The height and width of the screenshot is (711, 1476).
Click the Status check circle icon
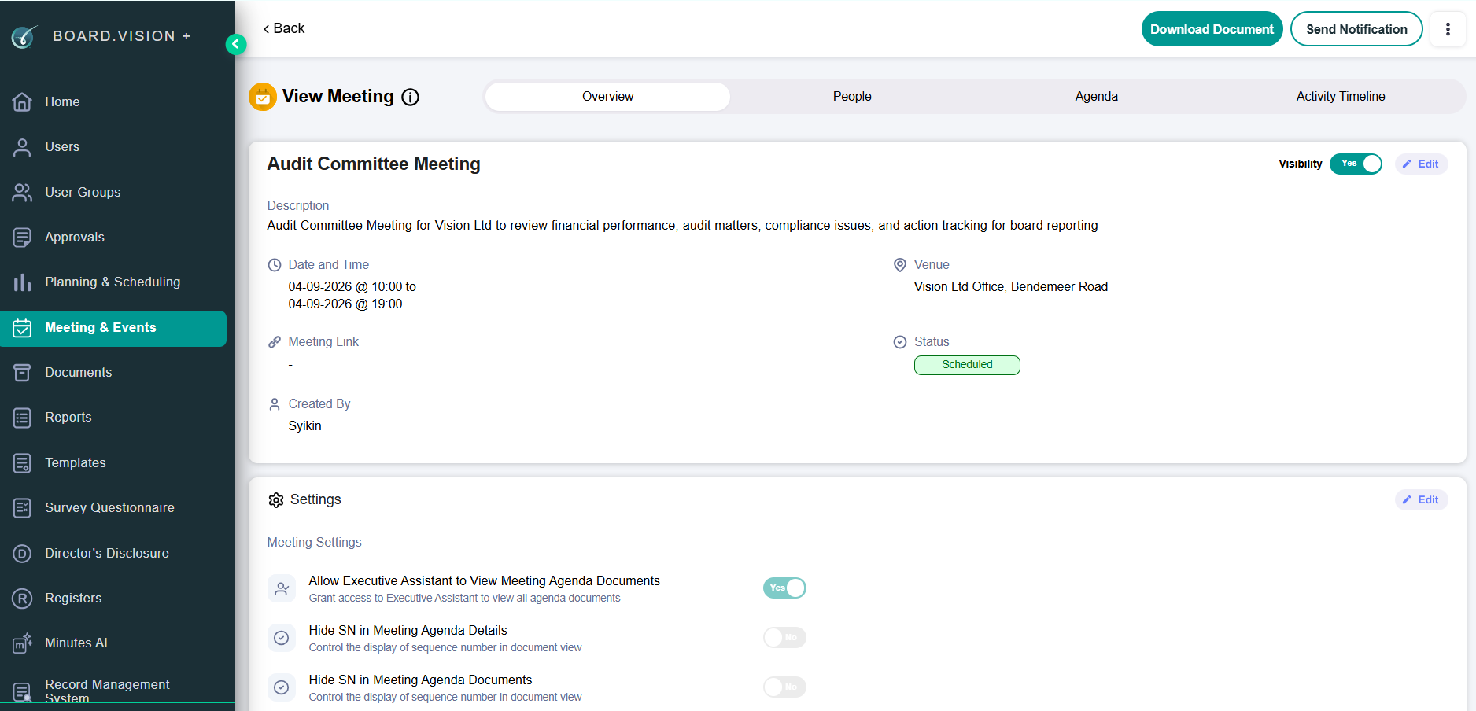(900, 342)
